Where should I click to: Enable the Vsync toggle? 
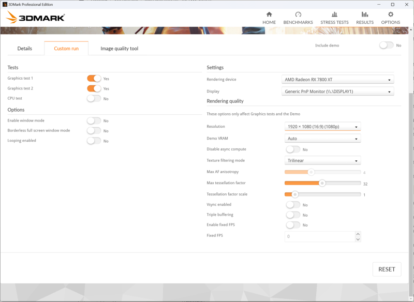(x=293, y=205)
